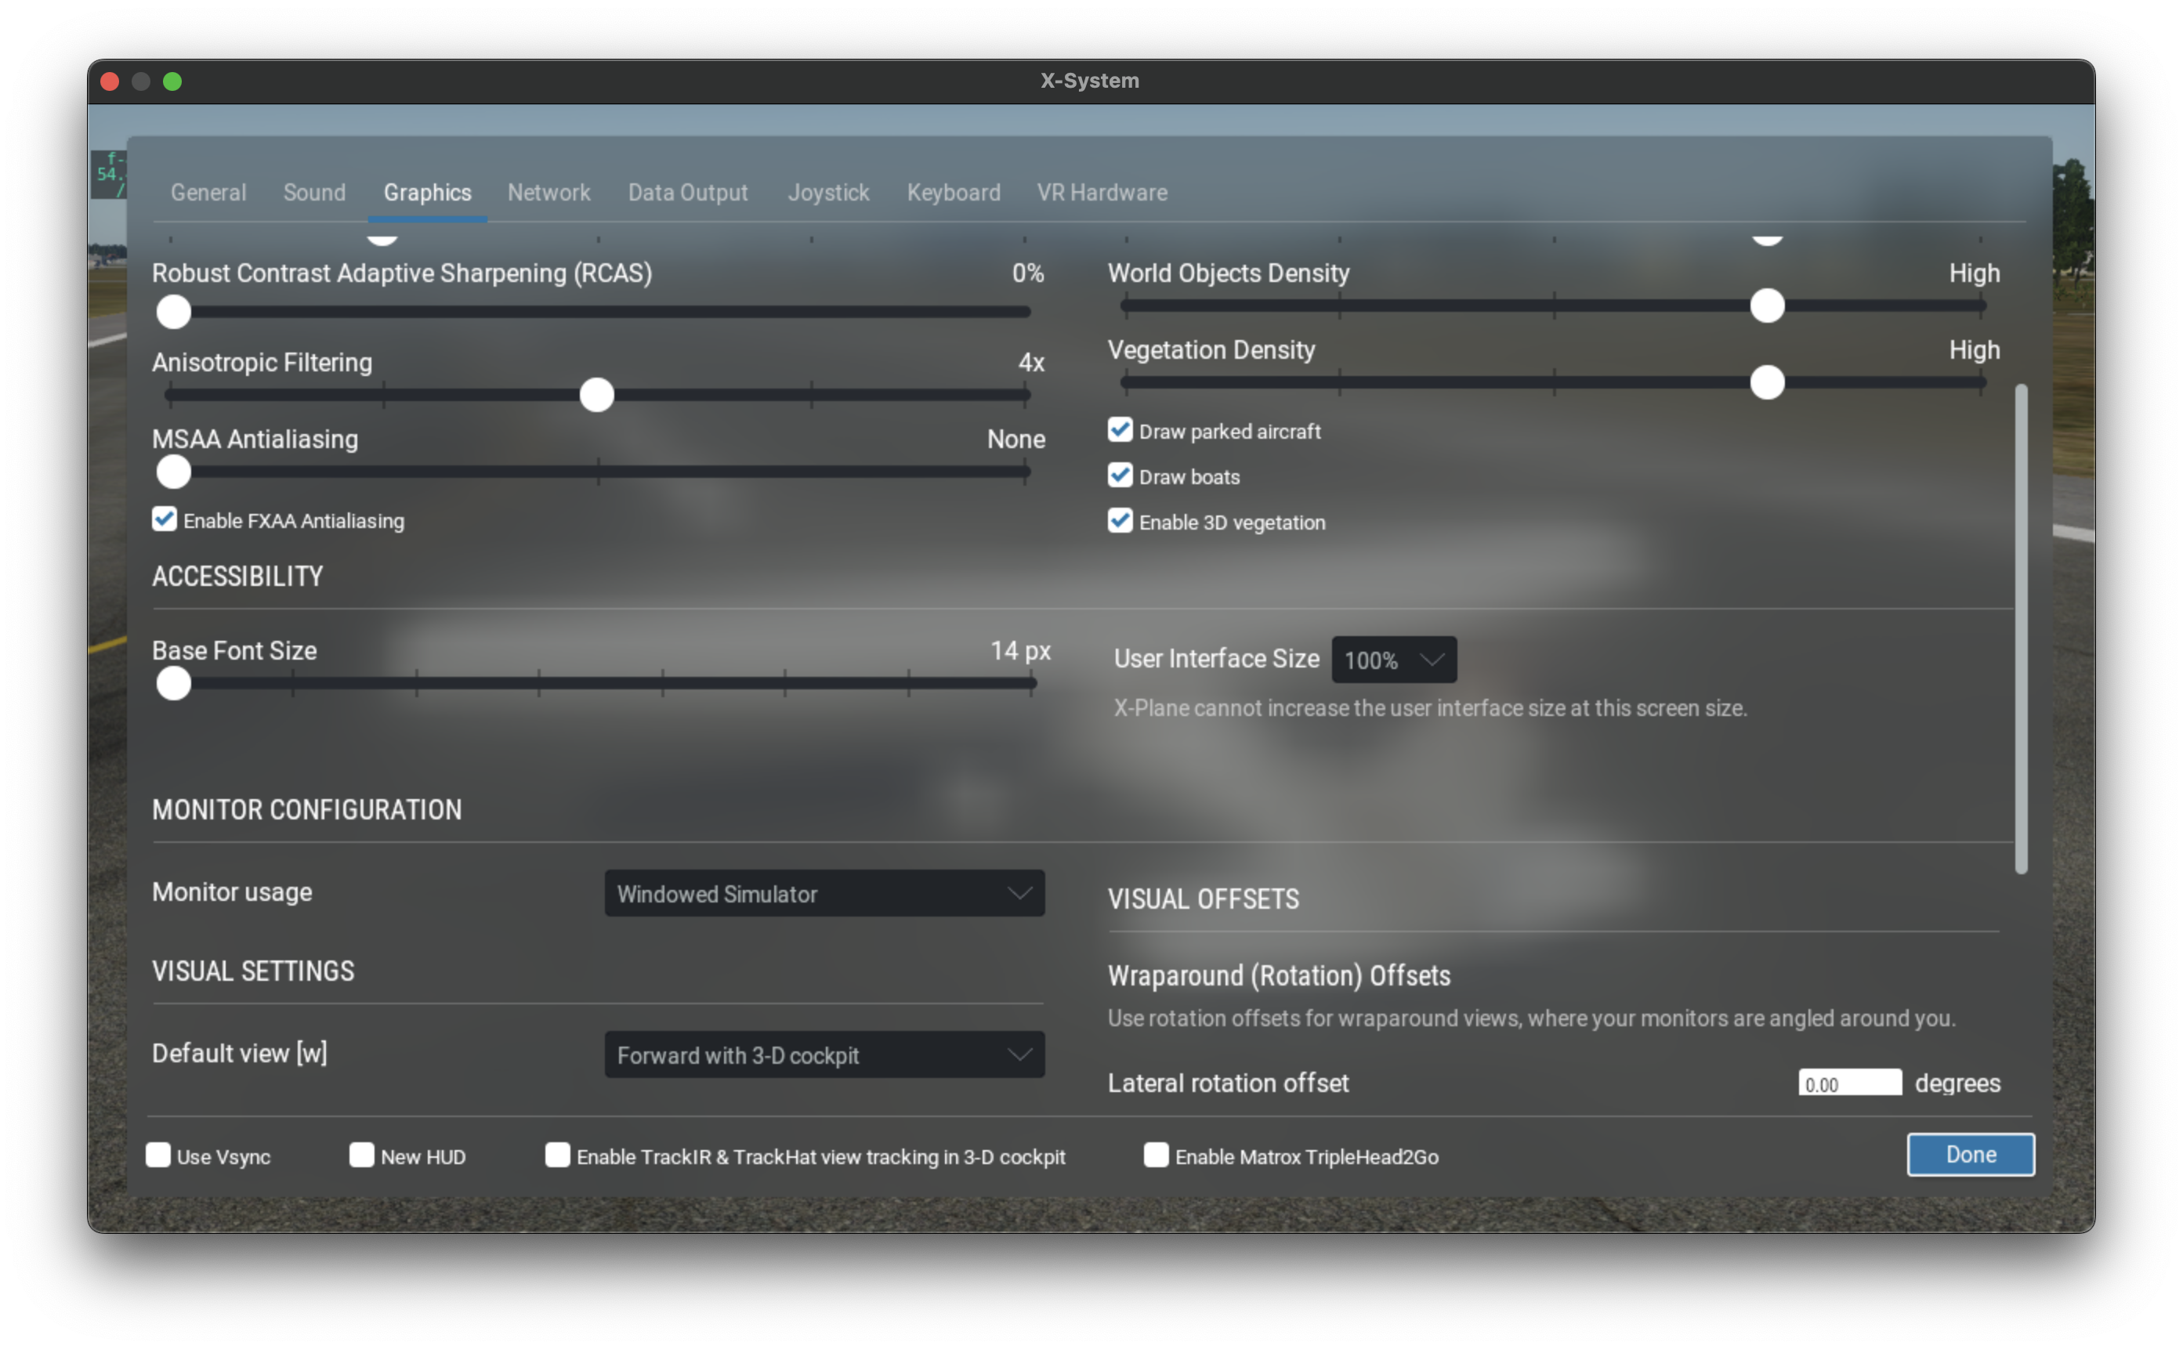This screenshot has height=1349, width=2183.
Task: Click the settings panel vertical scrollbar
Action: 2021,629
